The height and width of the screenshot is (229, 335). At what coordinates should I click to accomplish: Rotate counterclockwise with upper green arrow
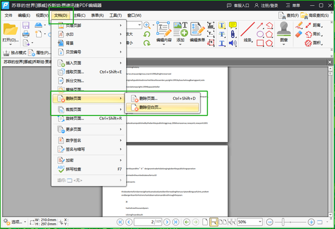pos(147,34)
